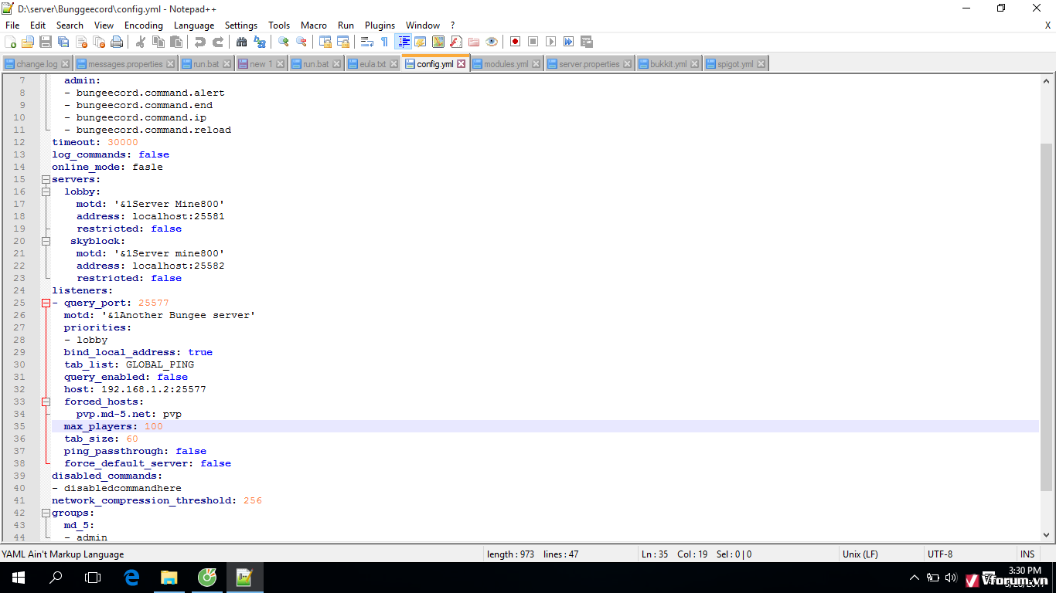This screenshot has height=593, width=1056.
Task: Click the Save All toolbar icon
Action: (63, 42)
